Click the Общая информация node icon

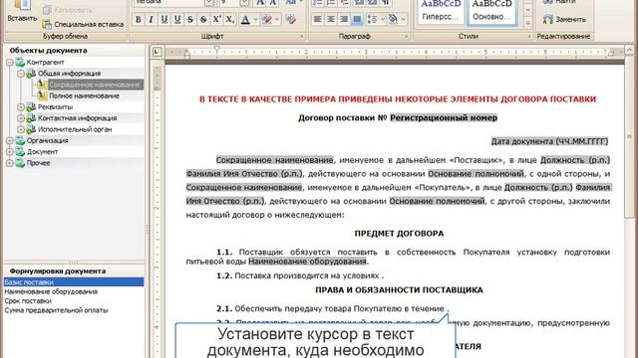coord(31,74)
